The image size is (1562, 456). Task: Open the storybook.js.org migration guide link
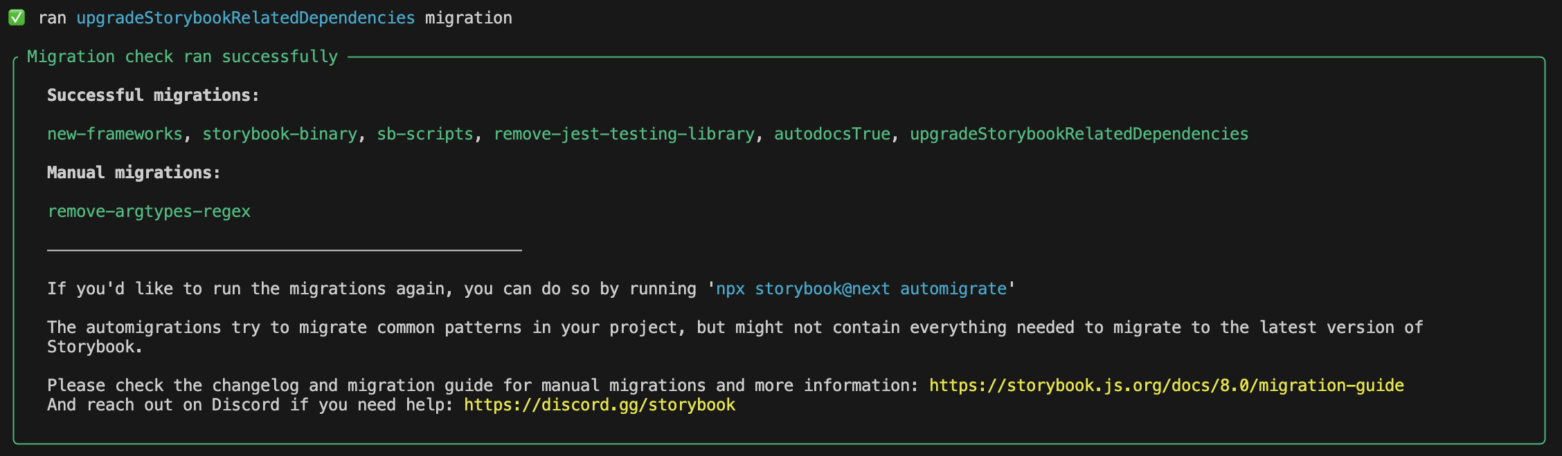(x=1167, y=386)
